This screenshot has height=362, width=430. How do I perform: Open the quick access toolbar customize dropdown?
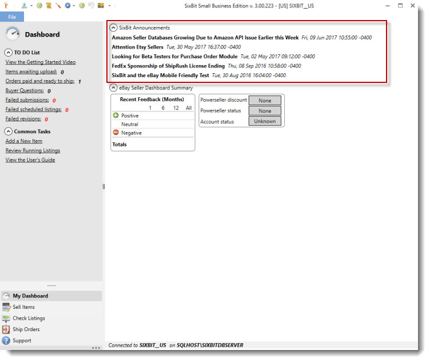click(109, 6)
